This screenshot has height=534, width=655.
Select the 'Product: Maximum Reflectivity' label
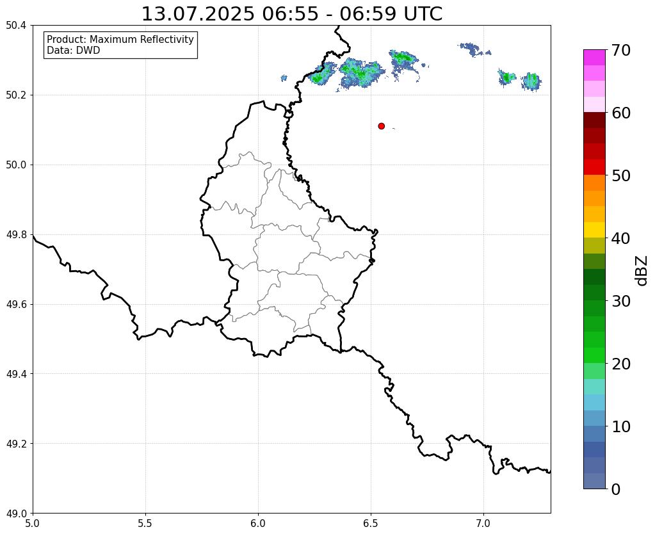[120, 39]
